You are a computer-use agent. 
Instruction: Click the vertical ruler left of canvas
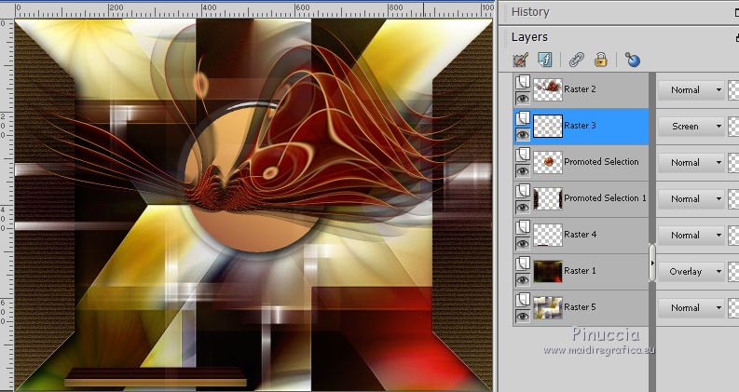tap(7, 205)
